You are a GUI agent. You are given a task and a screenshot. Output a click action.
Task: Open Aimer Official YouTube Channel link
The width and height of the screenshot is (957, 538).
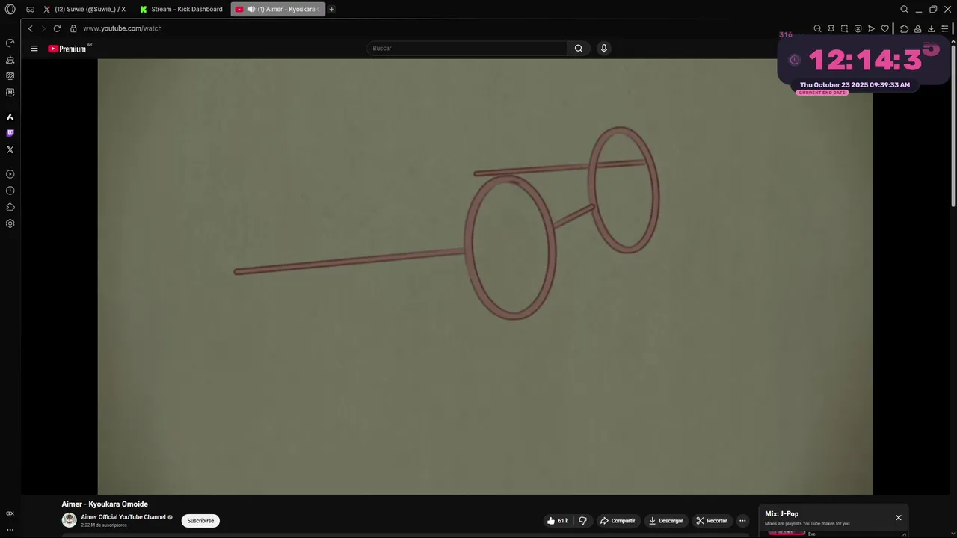tap(123, 517)
